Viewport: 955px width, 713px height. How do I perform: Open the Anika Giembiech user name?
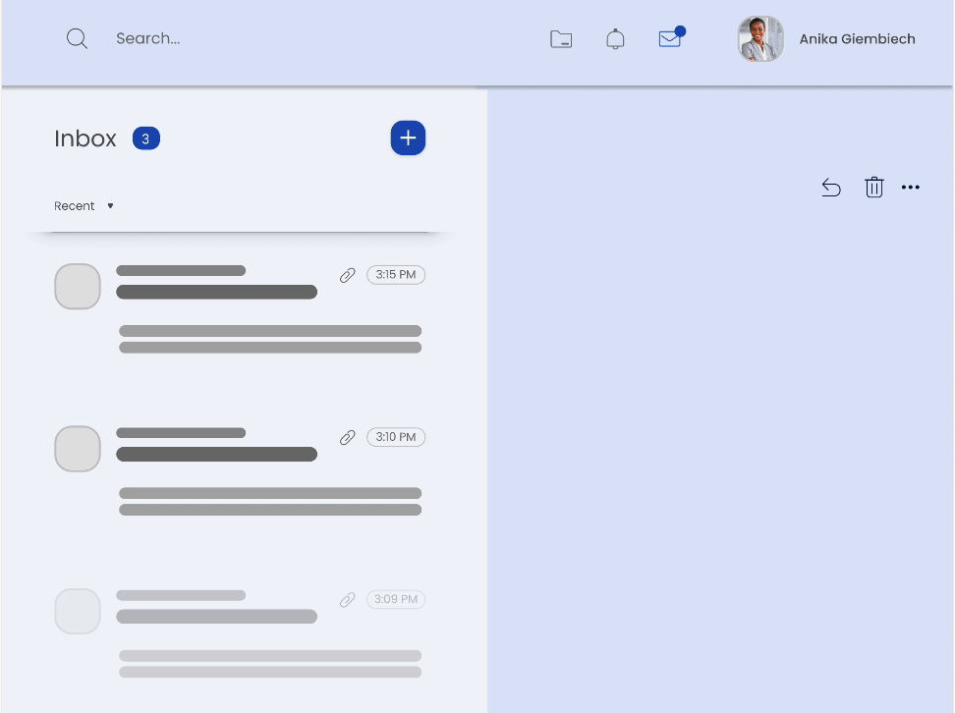tap(857, 39)
